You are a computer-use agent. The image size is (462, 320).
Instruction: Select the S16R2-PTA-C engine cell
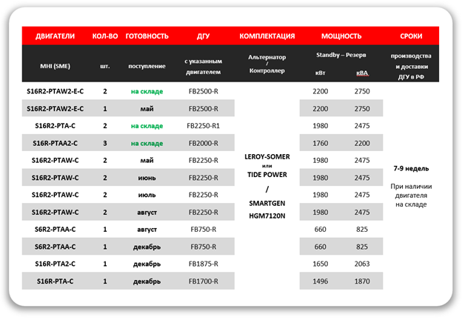click(x=56, y=125)
